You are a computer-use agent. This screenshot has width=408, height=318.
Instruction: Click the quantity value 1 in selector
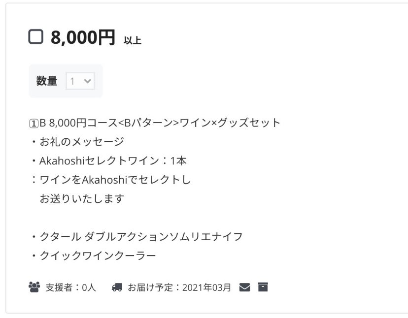coord(73,81)
